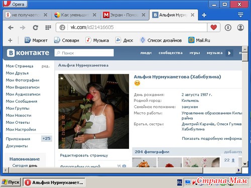Viewport: 251px width, 188px height.
Task: Click the page vertical scrollbar up arrow
Action: (245, 49)
